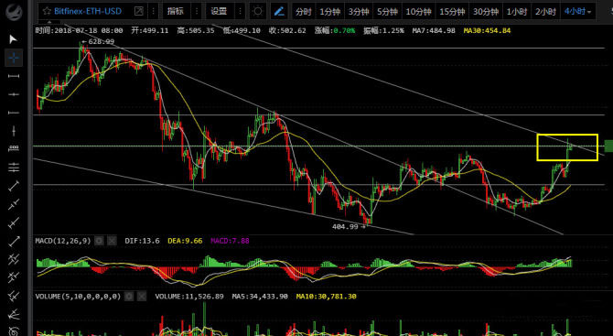Switch to the 1小时 timeframe tab
This screenshot has width=613, height=336.
point(517,11)
